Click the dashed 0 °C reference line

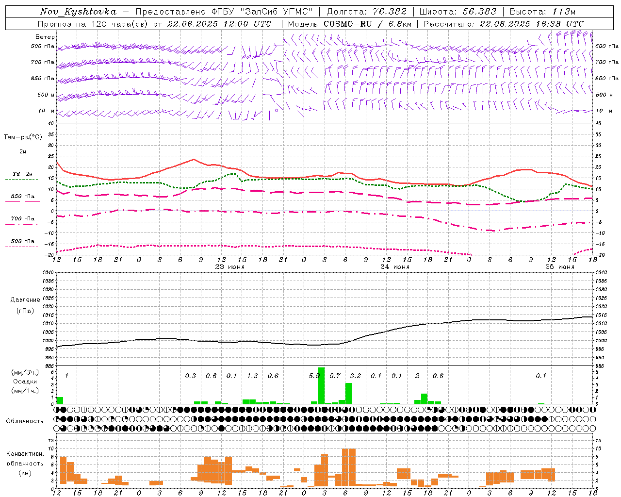tap(325, 211)
